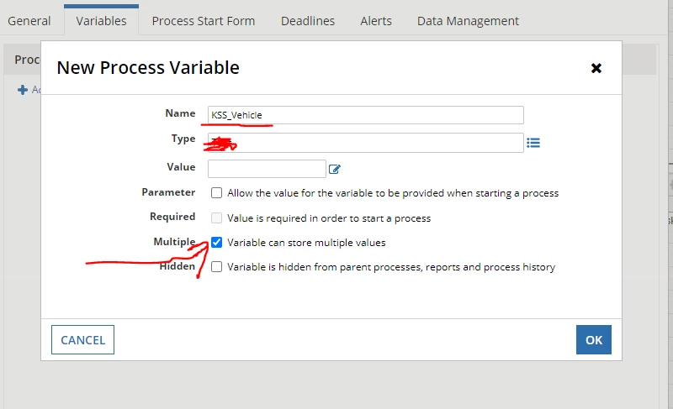This screenshot has width=673, height=409.
Task: Enable the Parameter checkbox
Action: click(x=217, y=192)
